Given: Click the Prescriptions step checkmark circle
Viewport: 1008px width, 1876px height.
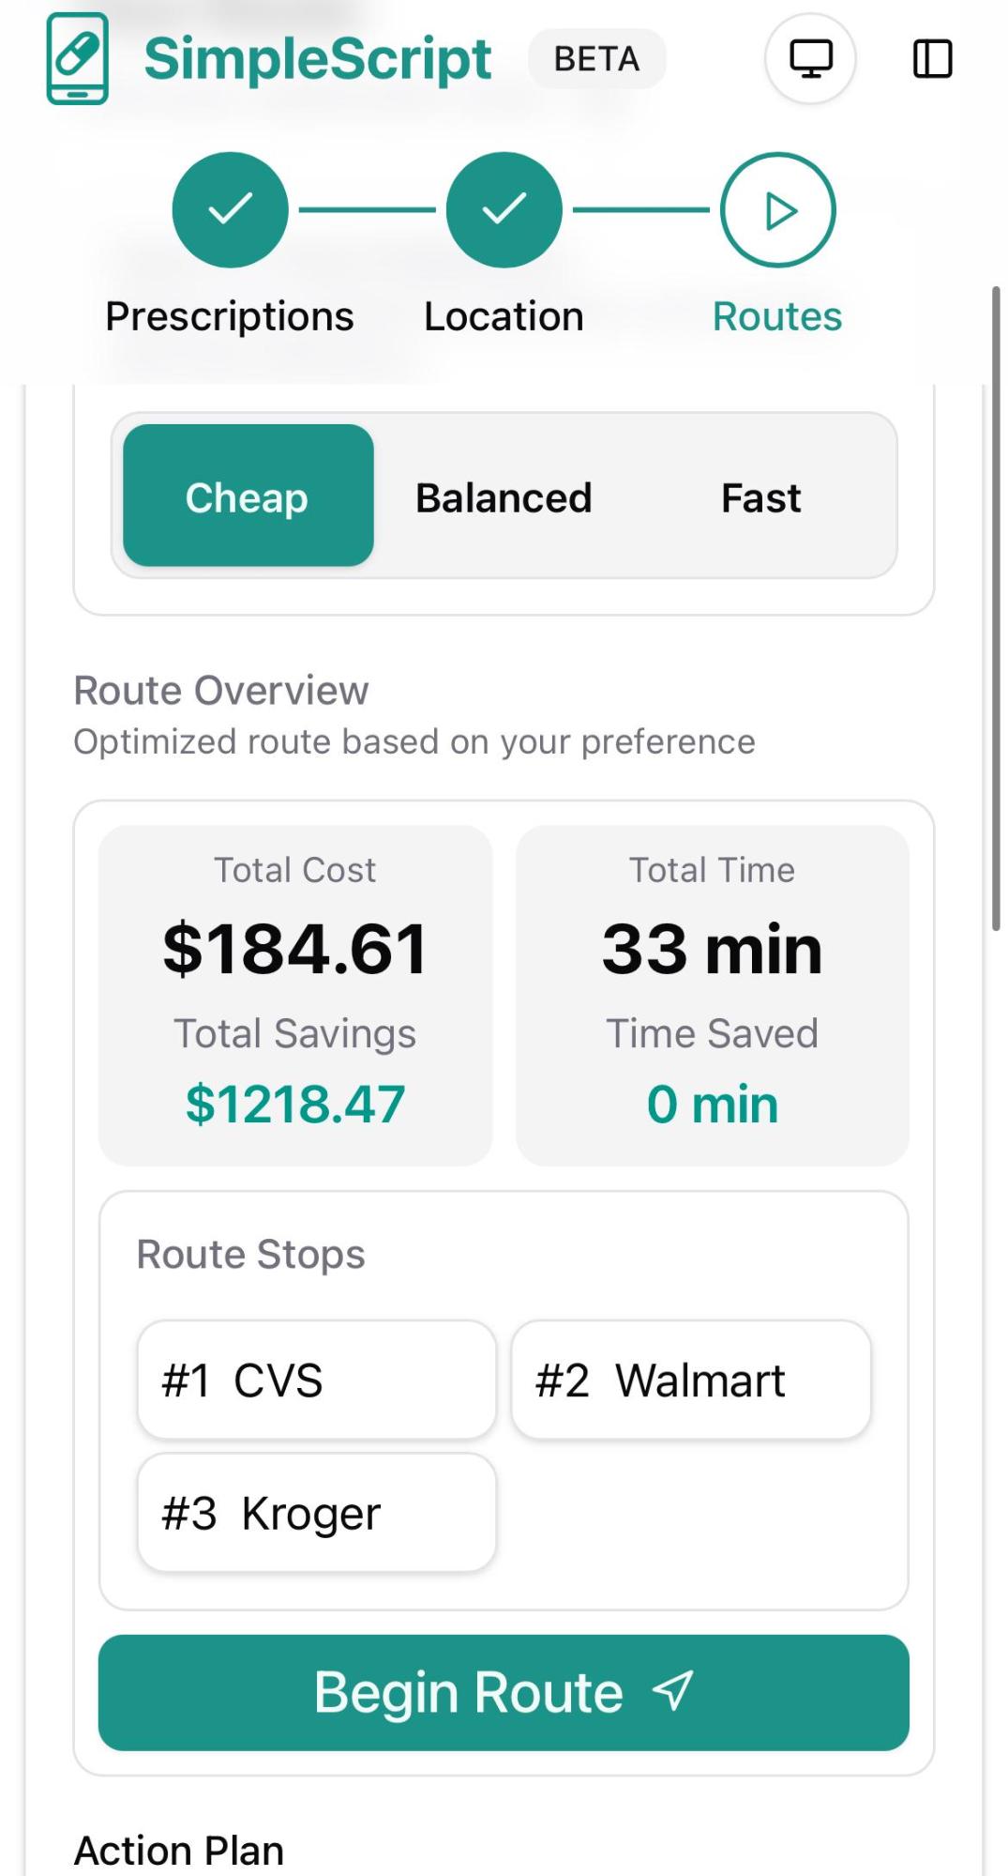Looking at the screenshot, I should tap(230, 209).
